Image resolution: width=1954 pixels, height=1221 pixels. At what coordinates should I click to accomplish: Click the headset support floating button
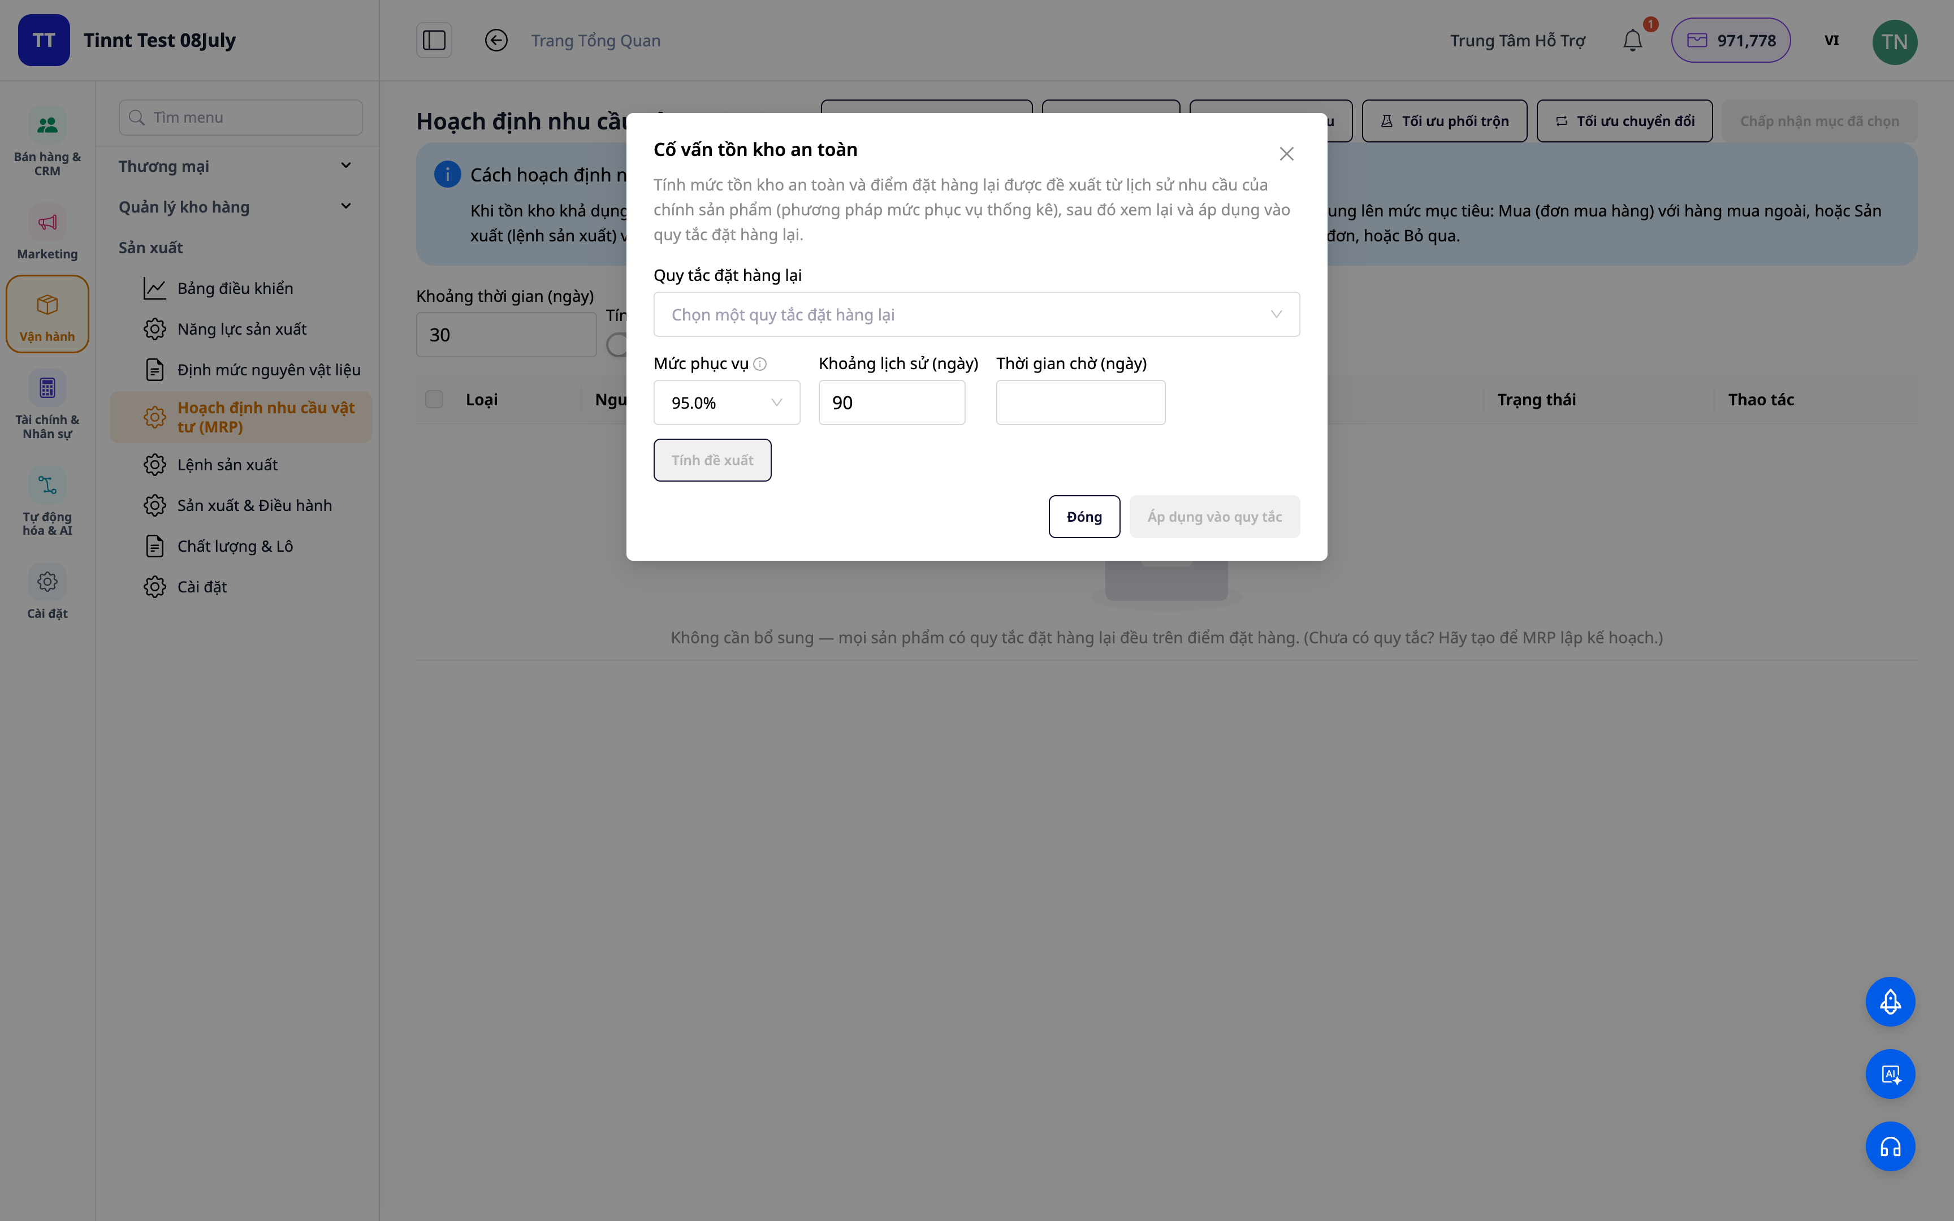[1890, 1146]
